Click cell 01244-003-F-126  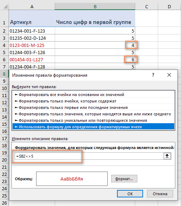pyautogui.click(x=32, y=52)
